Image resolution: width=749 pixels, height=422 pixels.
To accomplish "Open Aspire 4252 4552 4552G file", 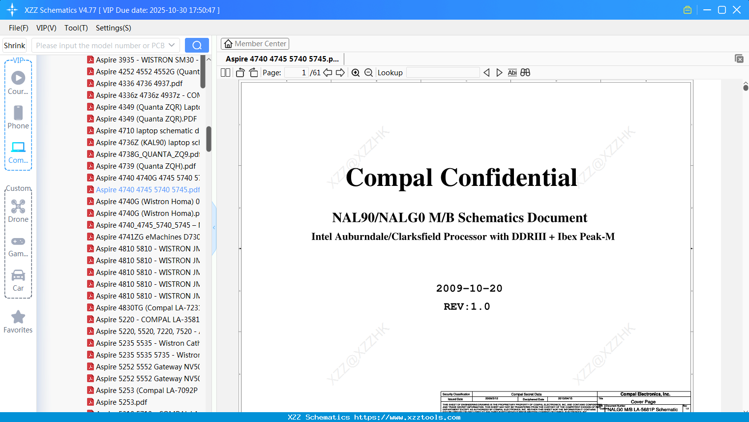I will tap(143, 72).
